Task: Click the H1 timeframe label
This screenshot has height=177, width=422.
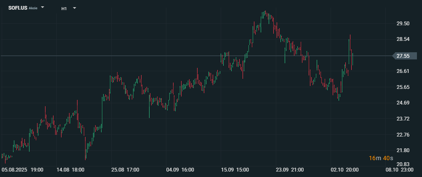Action: coord(64,8)
